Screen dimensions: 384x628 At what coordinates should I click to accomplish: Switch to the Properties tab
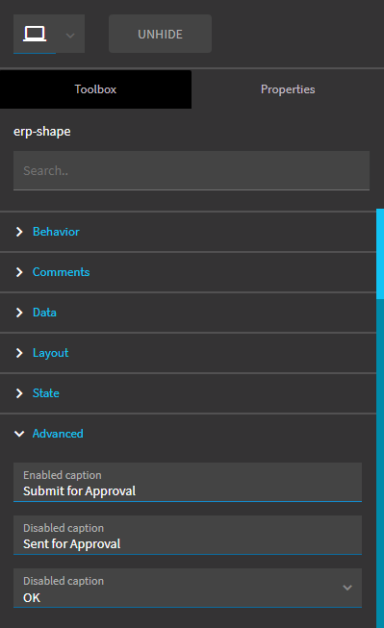[288, 89]
